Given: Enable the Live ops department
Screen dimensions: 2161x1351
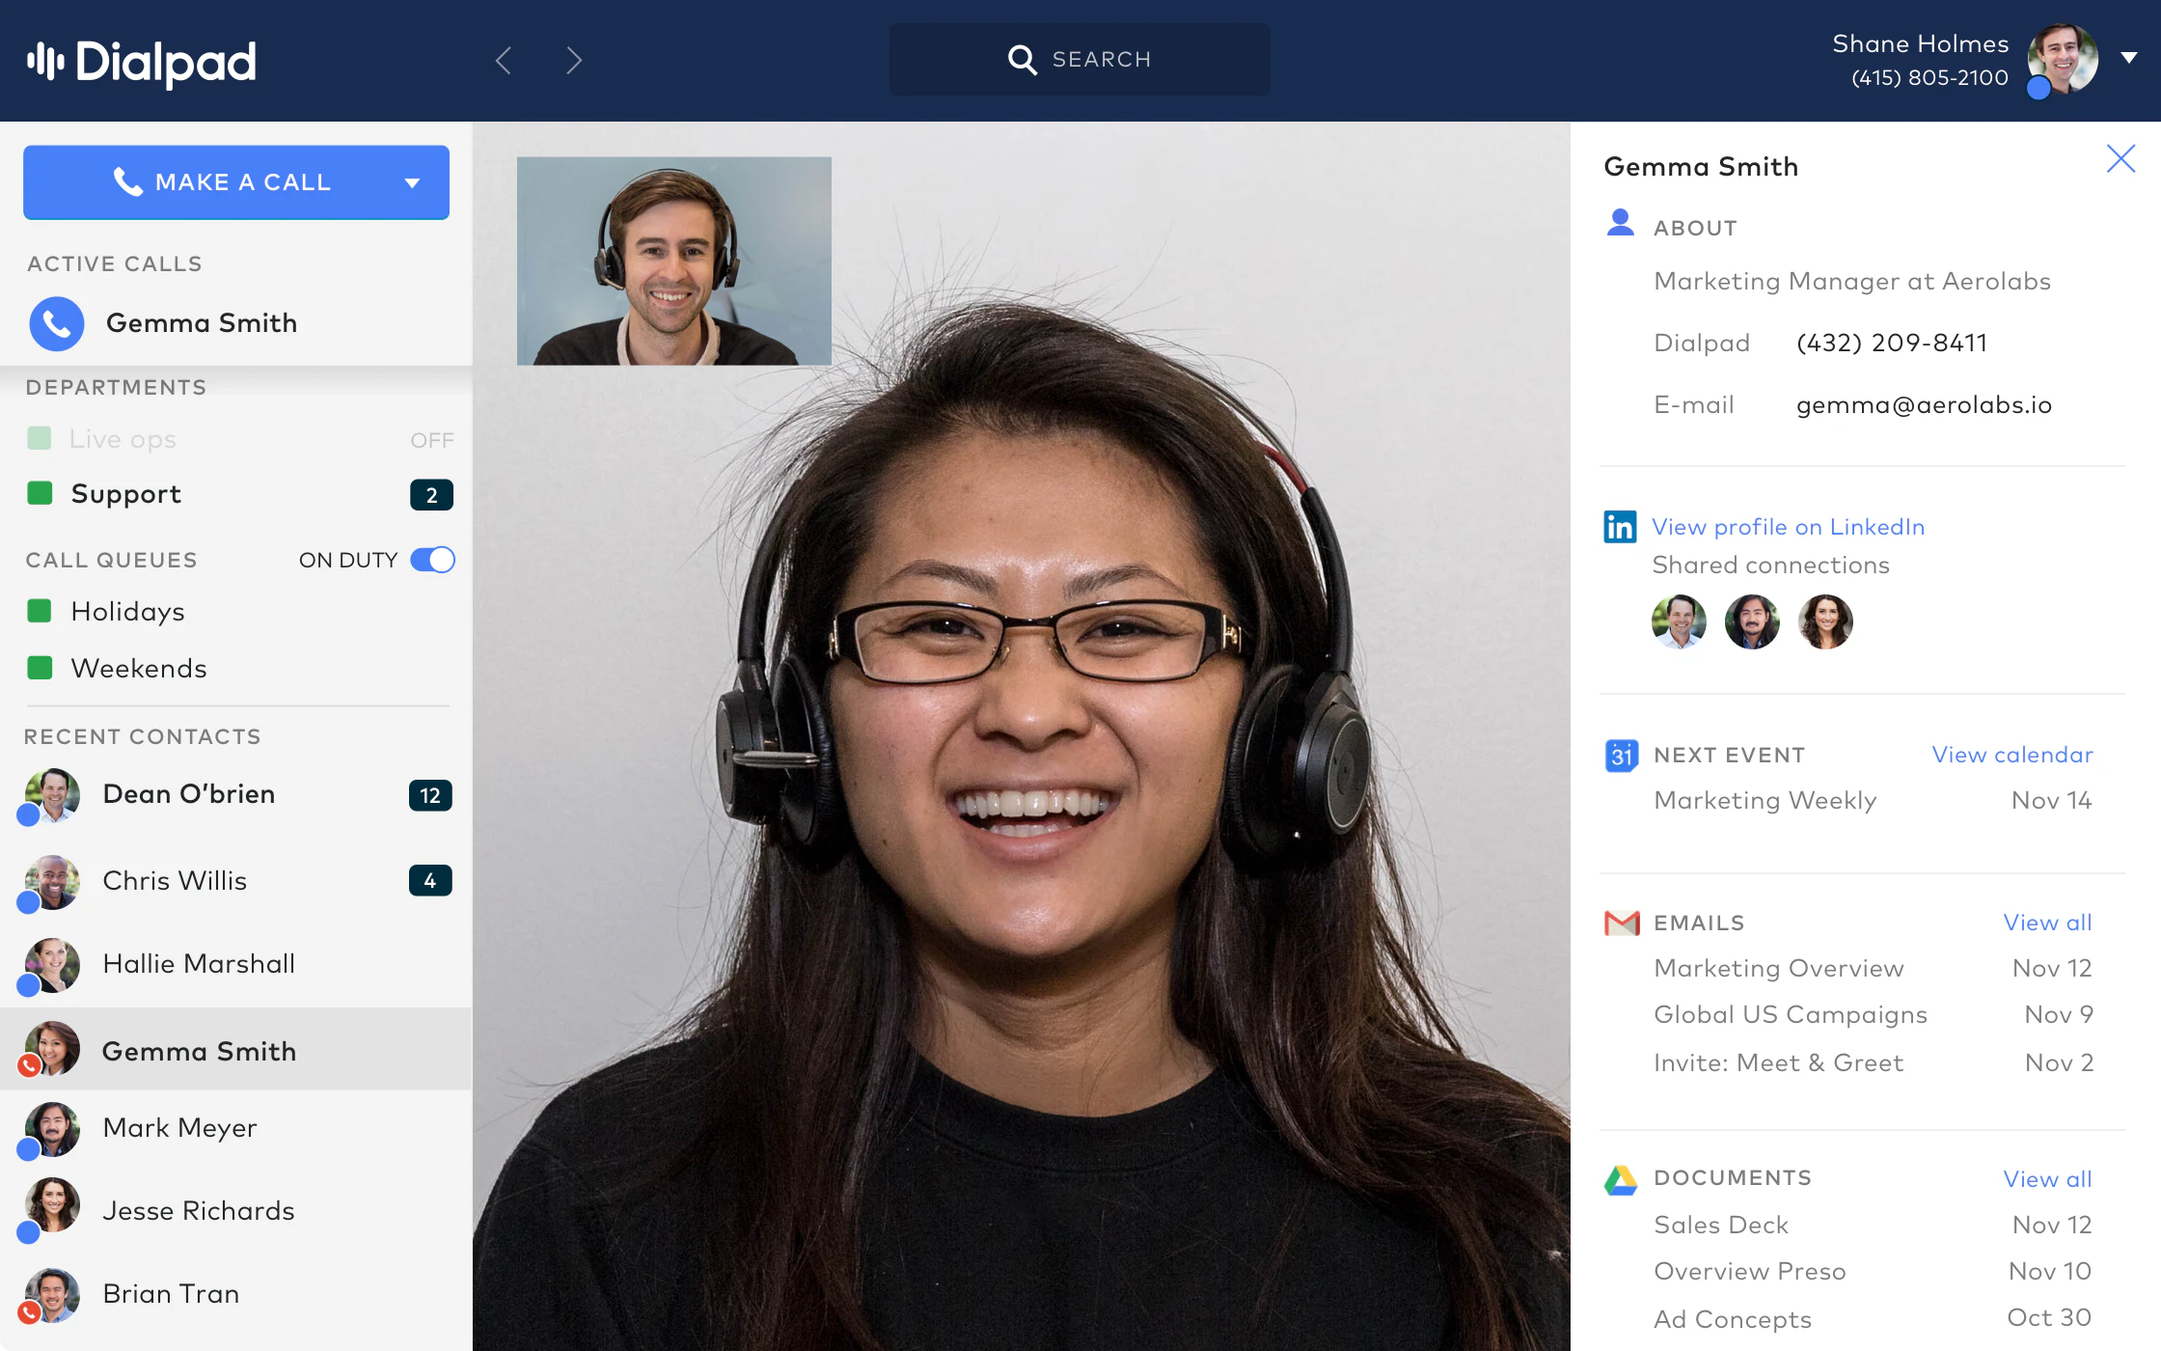Looking at the screenshot, I should pos(40,439).
